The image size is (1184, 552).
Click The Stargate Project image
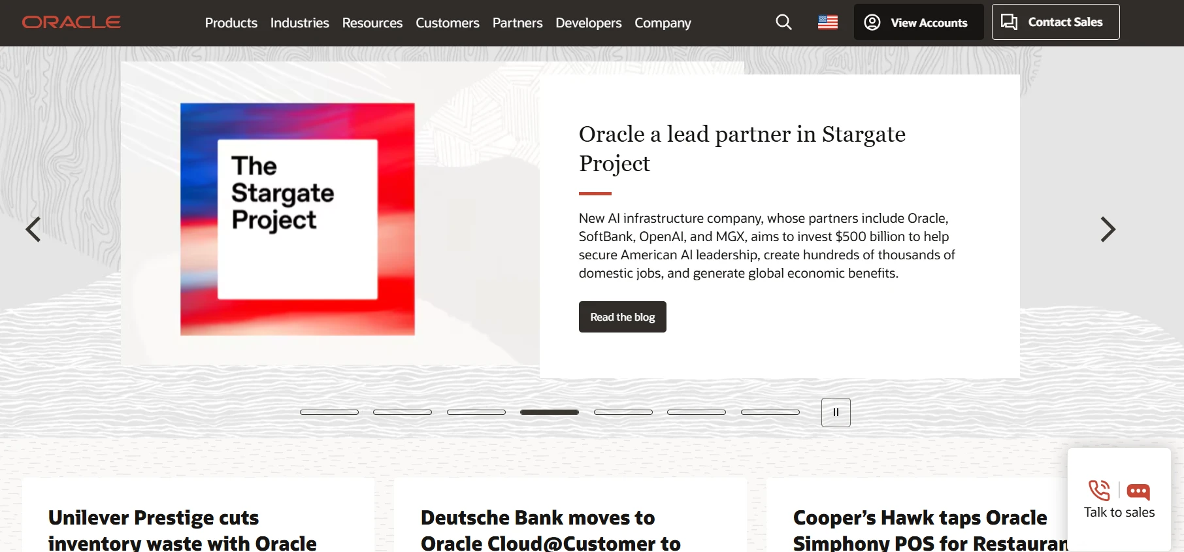(297, 219)
